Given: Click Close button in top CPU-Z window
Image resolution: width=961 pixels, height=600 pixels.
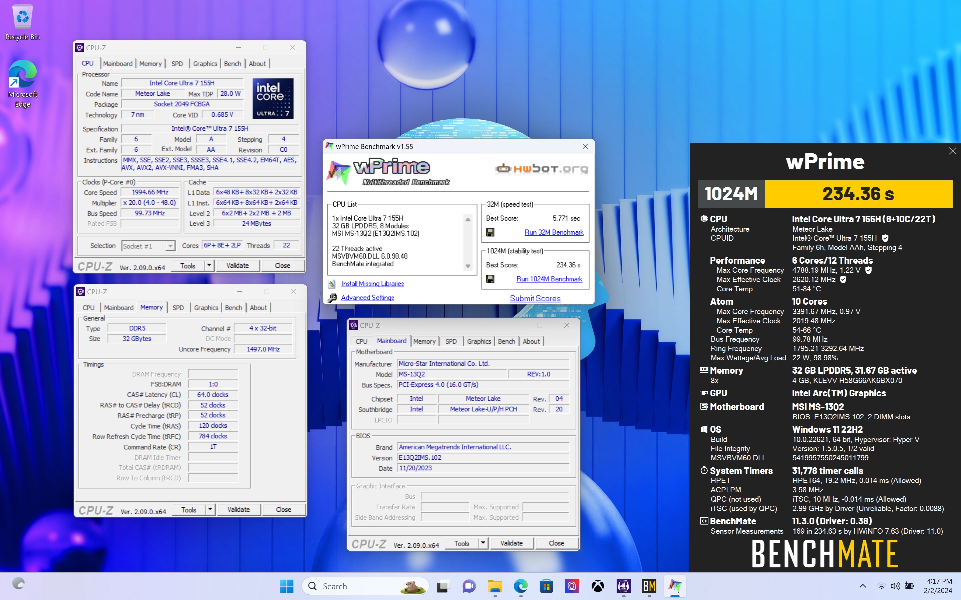Looking at the screenshot, I should click(282, 265).
